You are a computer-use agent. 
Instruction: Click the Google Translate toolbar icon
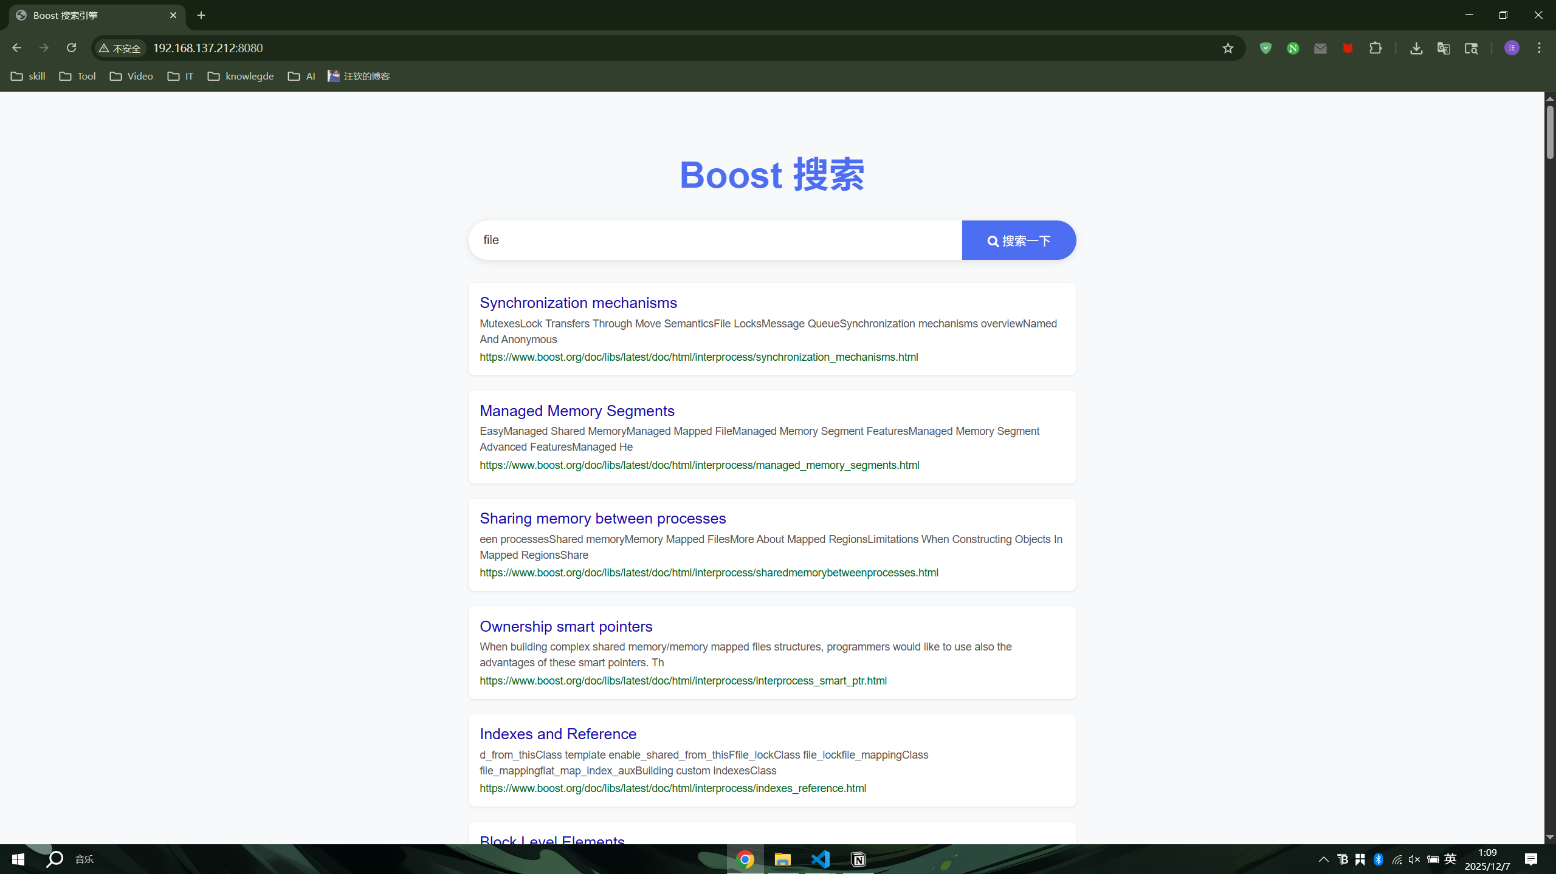click(1444, 48)
